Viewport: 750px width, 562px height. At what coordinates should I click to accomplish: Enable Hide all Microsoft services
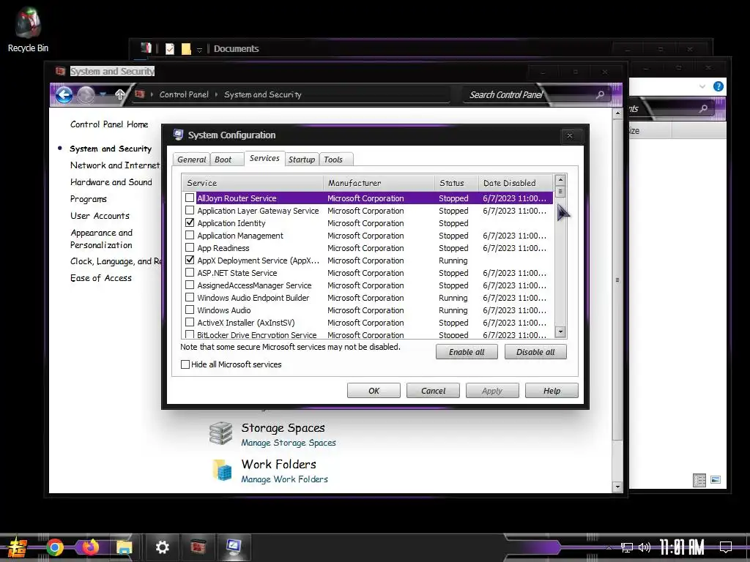click(x=185, y=364)
